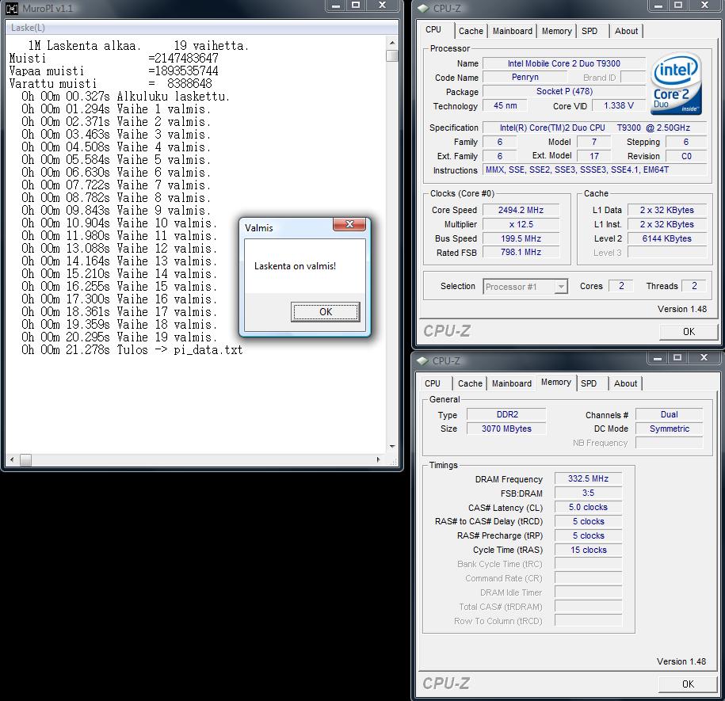Viewport: 725px width, 701px height.
Task: Click the FSB:DRAM value '3:5'
Action: click(x=588, y=493)
